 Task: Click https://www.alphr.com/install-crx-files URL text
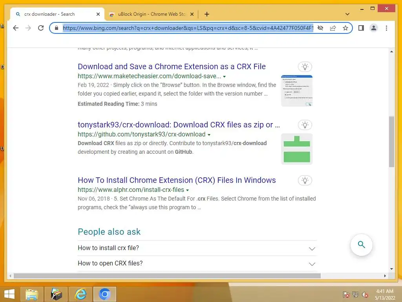pyautogui.click(x=131, y=190)
